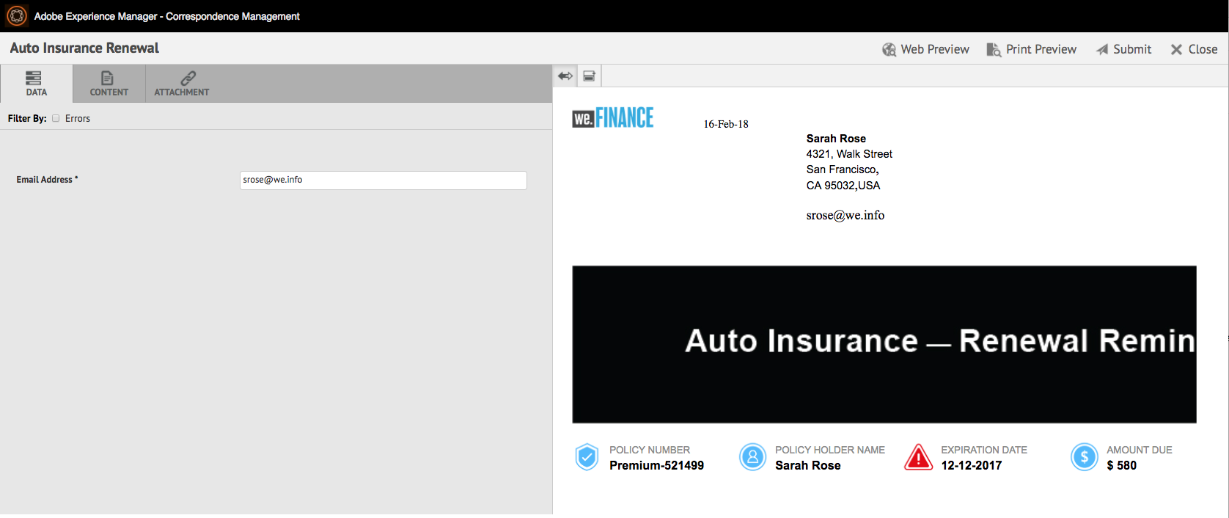Click the Adobe Experience Manager logo icon
Image resolution: width=1229 pixels, height=518 pixels.
coord(17,15)
